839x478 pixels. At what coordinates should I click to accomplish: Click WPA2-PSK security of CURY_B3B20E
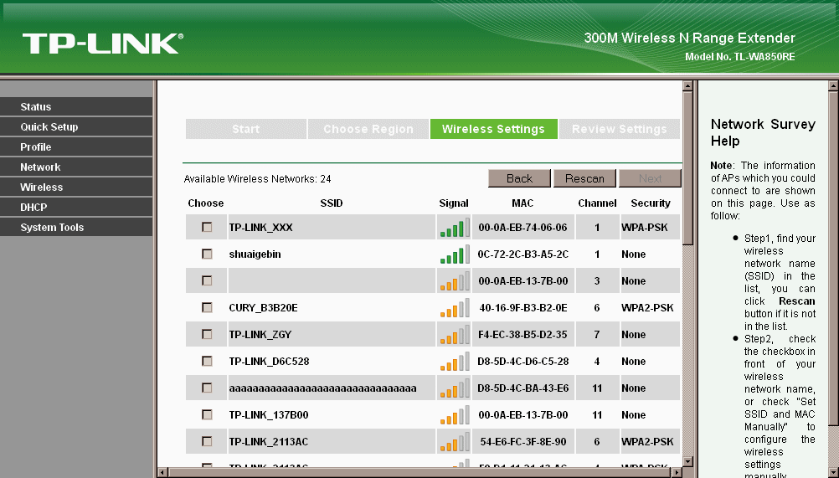[x=647, y=307]
